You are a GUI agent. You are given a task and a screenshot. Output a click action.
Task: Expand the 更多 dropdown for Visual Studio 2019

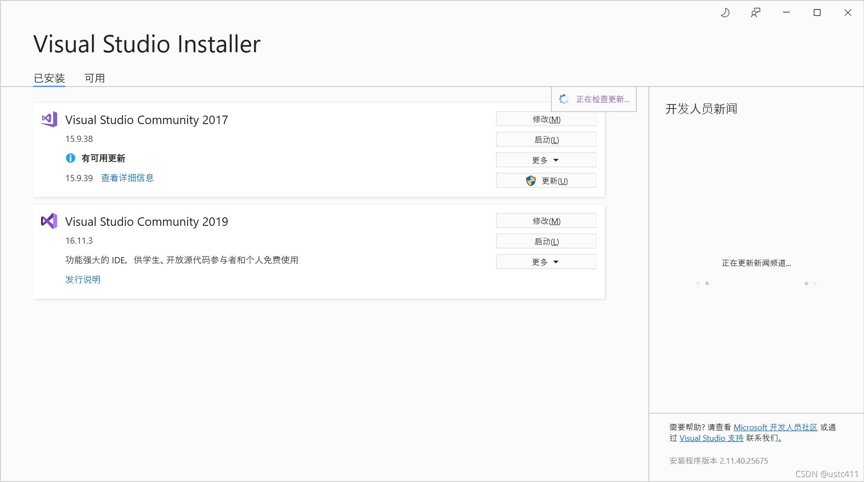[x=546, y=262]
